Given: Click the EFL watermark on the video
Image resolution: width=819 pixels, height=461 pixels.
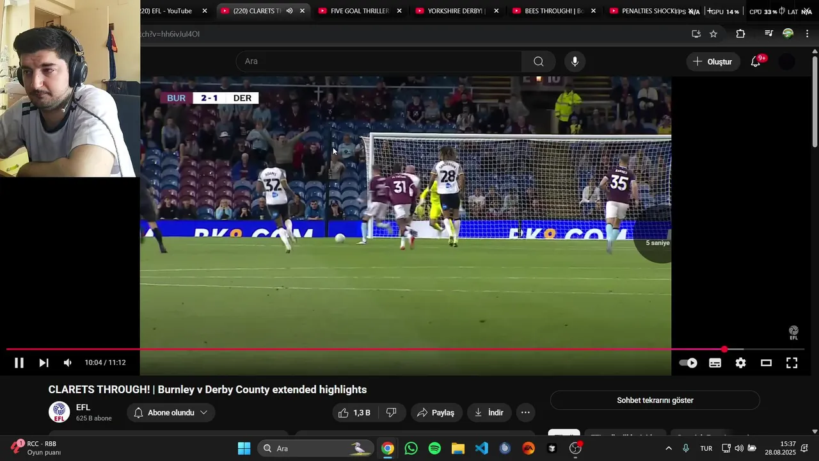Looking at the screenshot, I should click(x=793, y=333).
